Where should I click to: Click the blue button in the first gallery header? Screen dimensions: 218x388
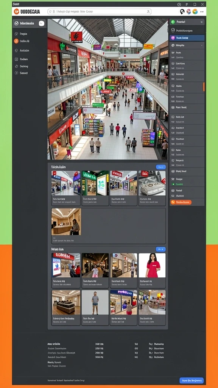(x=160, y=167)
